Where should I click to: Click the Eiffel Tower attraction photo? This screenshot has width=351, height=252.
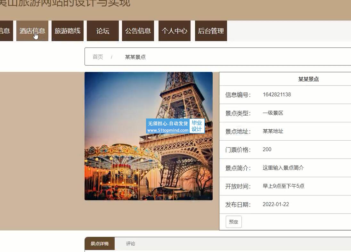149,136
